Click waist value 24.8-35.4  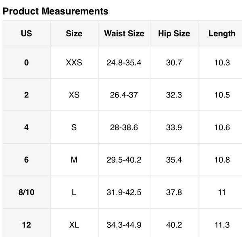[124, 63]
